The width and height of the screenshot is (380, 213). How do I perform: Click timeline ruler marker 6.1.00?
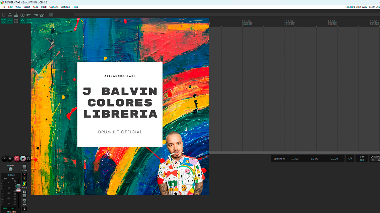pos(289,21)
